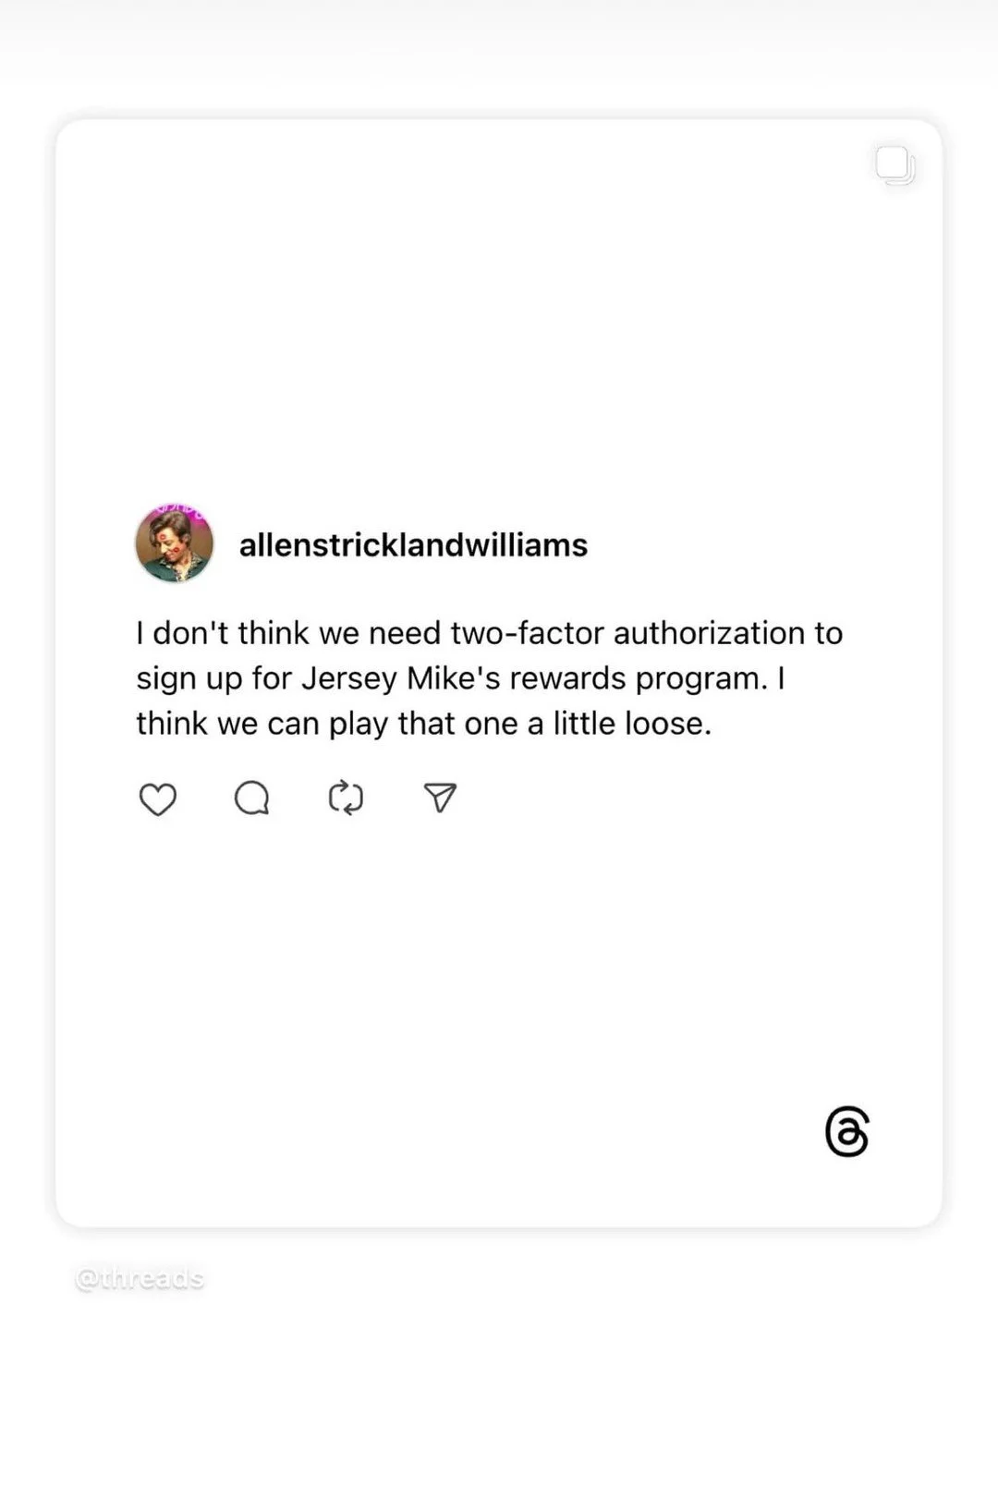The width and height of the screenshot is (998, 1487).
Task: Click the empty upper area of the white card
Action: click(499, 314)
